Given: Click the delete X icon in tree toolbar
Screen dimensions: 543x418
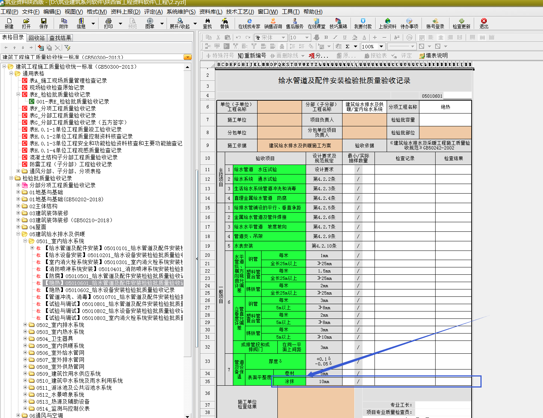Looking at the screenshot, I should coord(57,48).
